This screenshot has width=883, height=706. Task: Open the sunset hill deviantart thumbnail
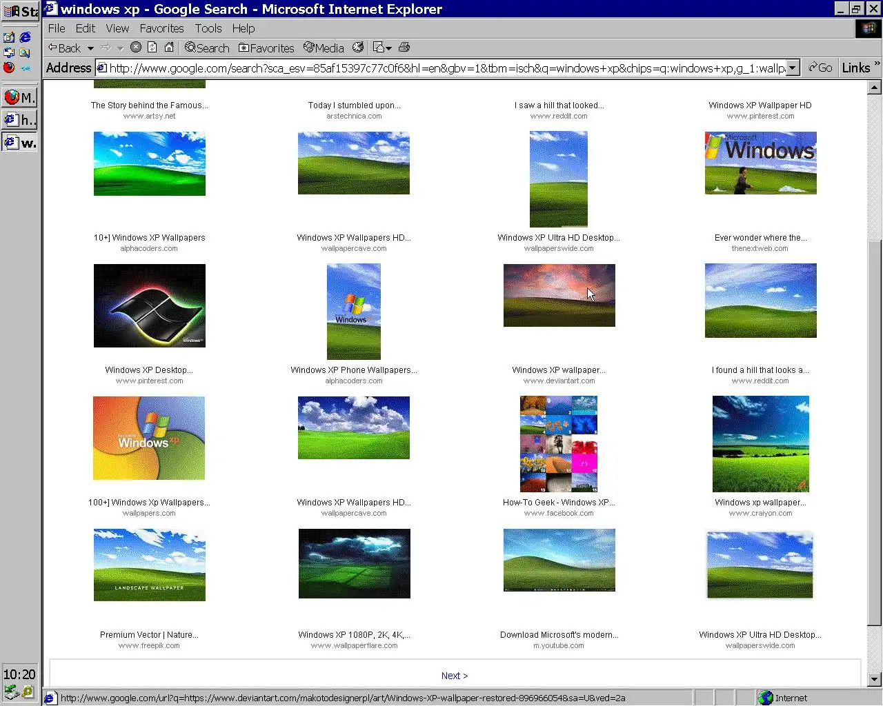point(559,295)
